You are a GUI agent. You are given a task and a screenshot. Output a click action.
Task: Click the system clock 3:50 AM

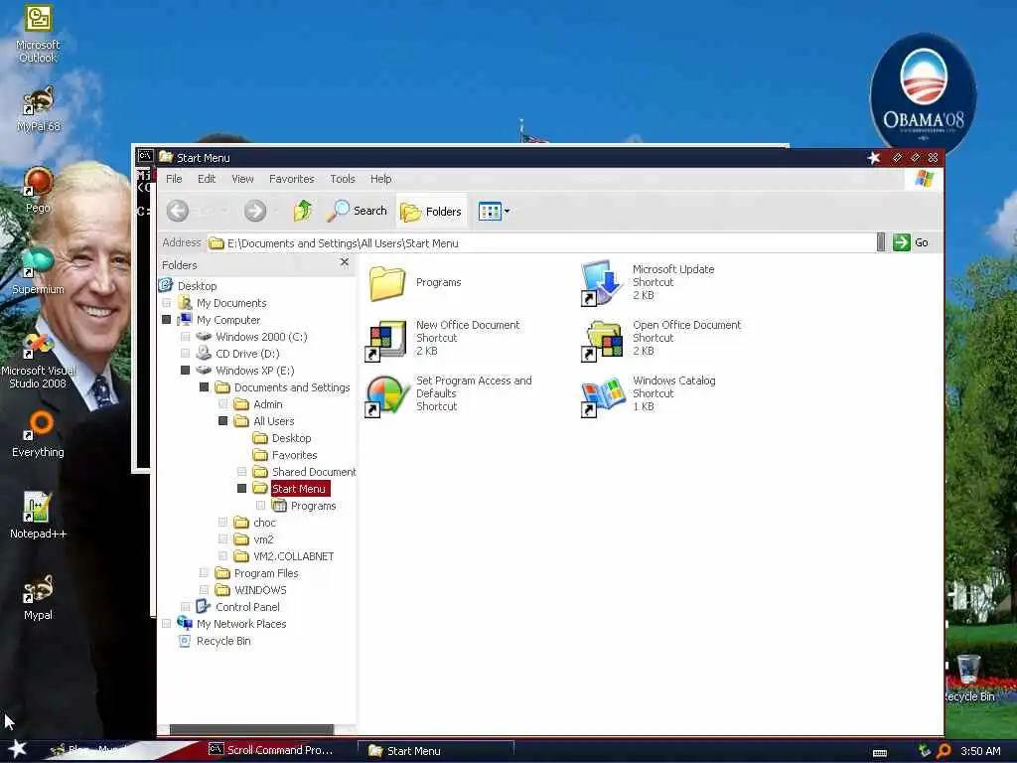[x=980, y=751]
